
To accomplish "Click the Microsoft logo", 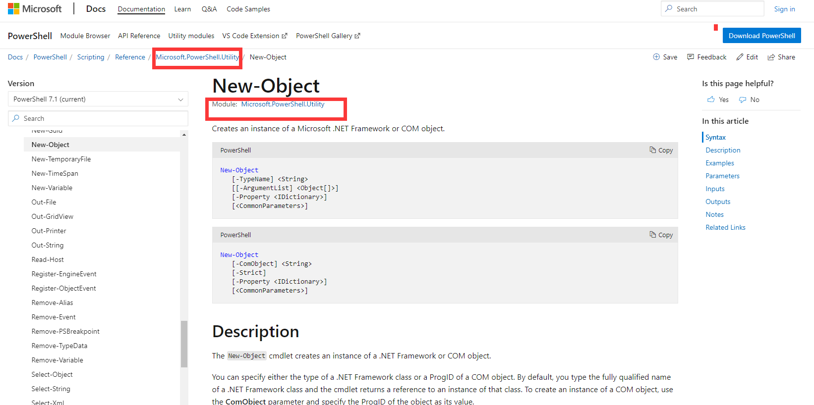I will (35, 9).
